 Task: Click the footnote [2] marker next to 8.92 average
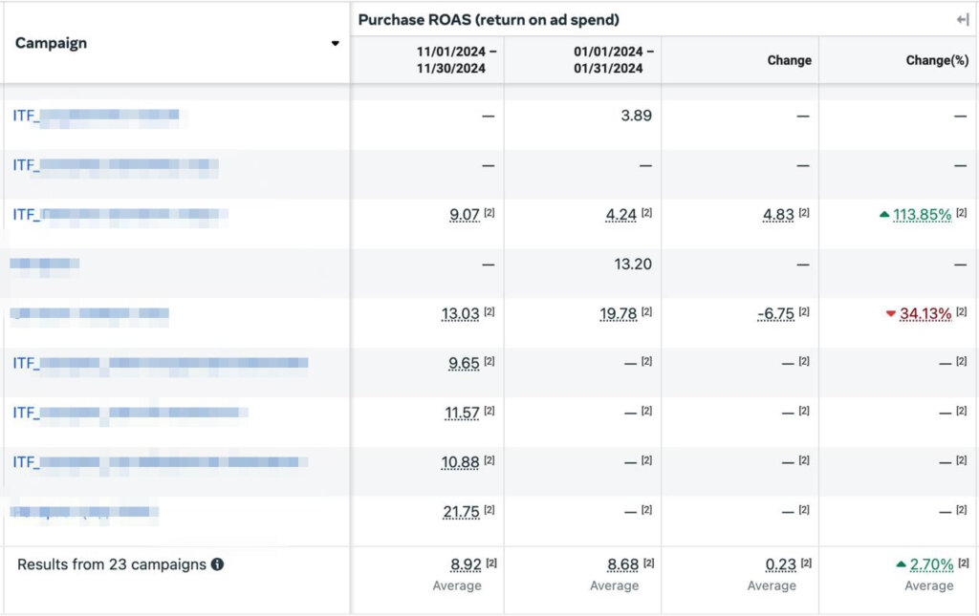tap(490, 563)
